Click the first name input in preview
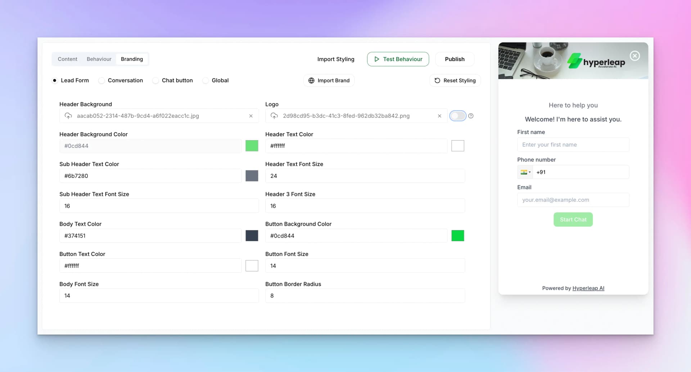Screen dimensions: 691x372 click(x=573, y=144)
